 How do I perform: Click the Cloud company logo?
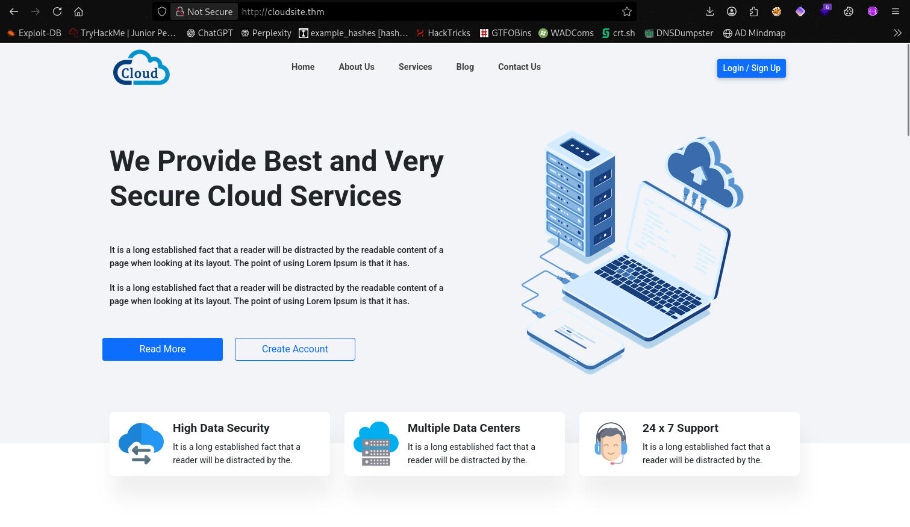point(141,67)
